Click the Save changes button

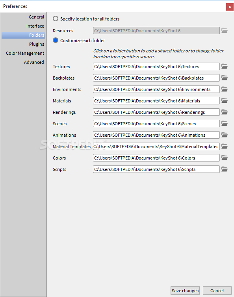pos(185,291)
